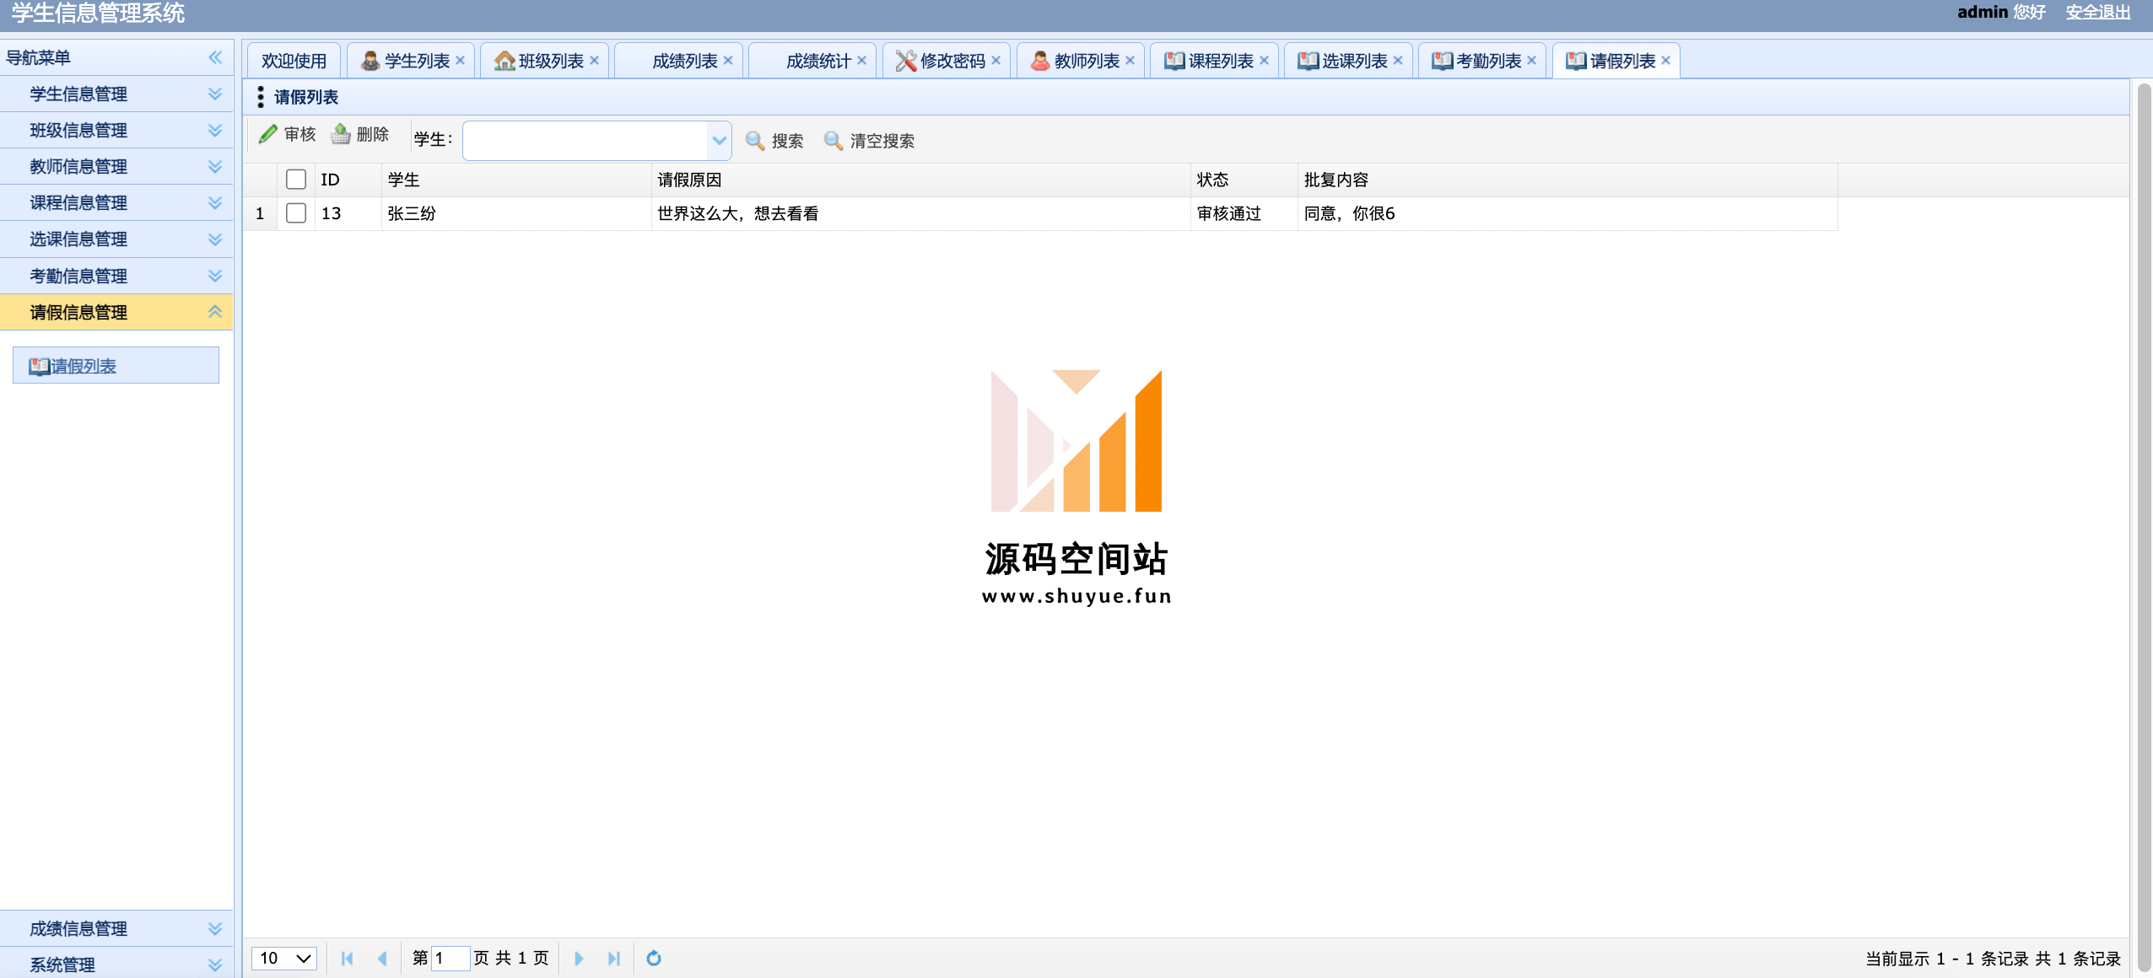Screen dimensions: 2153x978
Task: Expand 选课信息管理 menu section
Action: pyautogui.click(x=215, y=239)
